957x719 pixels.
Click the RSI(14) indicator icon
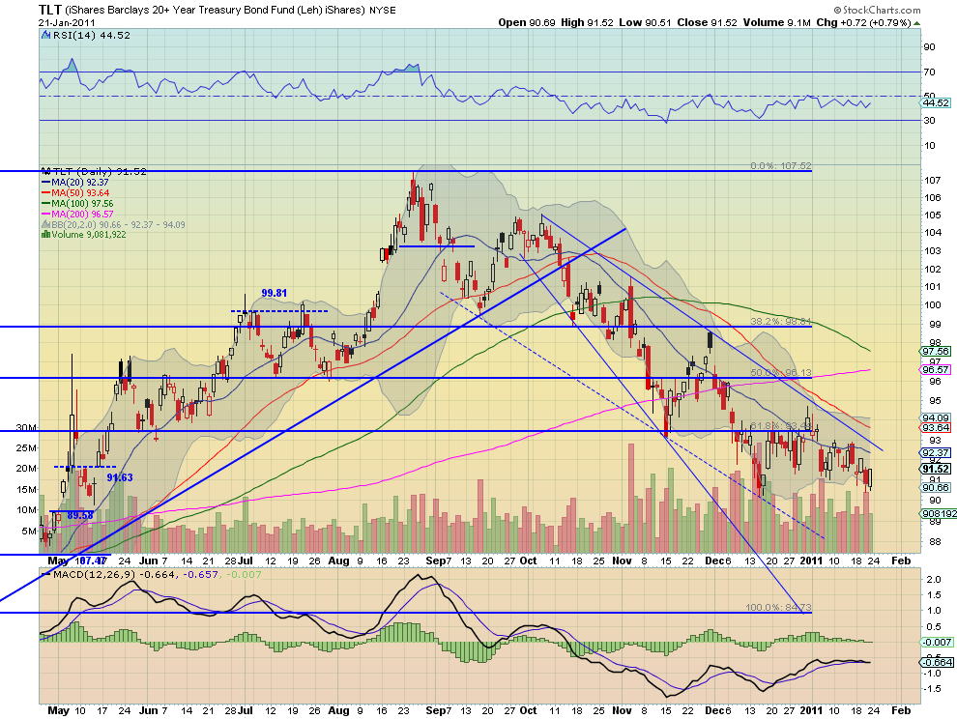45,35
